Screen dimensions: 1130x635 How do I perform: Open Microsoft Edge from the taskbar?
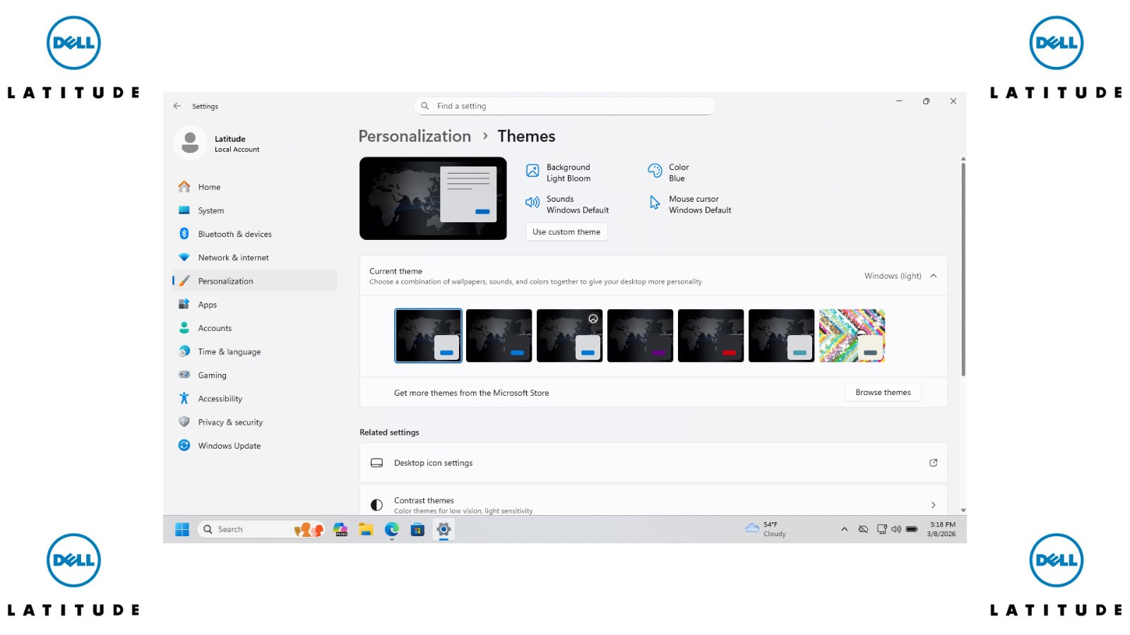click(392, 529)
